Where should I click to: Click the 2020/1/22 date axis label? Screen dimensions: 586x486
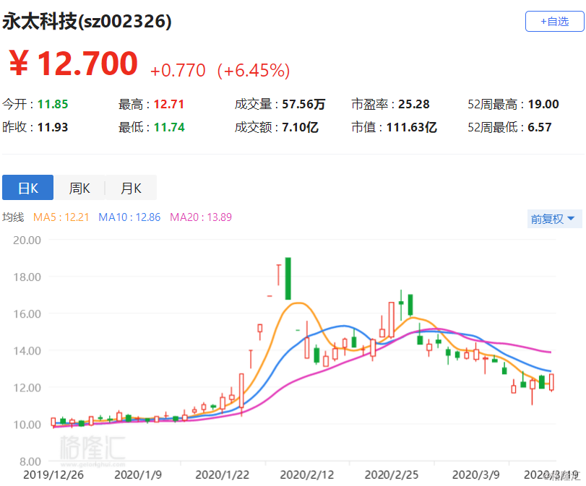[x=222, y=474]
